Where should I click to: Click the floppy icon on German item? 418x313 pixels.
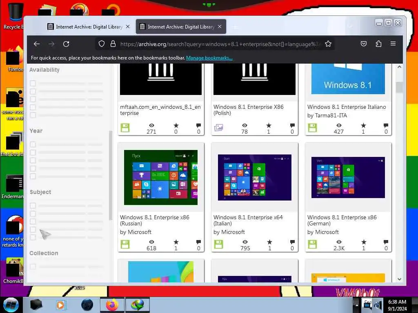point(312,245)
